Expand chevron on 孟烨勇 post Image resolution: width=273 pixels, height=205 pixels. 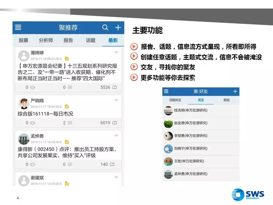click(x=116, y=136)
